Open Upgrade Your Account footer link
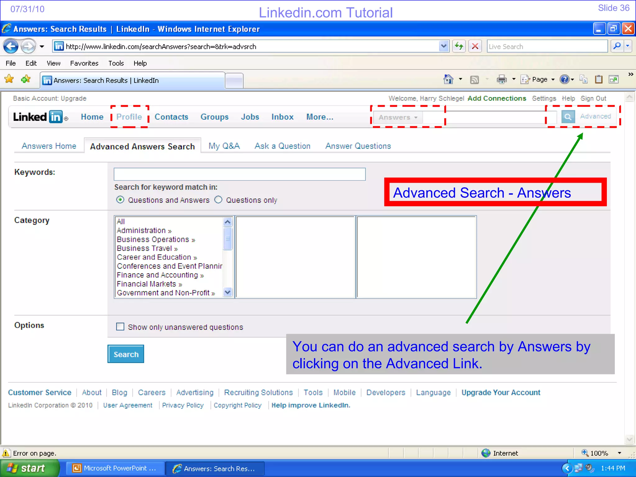 [x=501, y=392]
